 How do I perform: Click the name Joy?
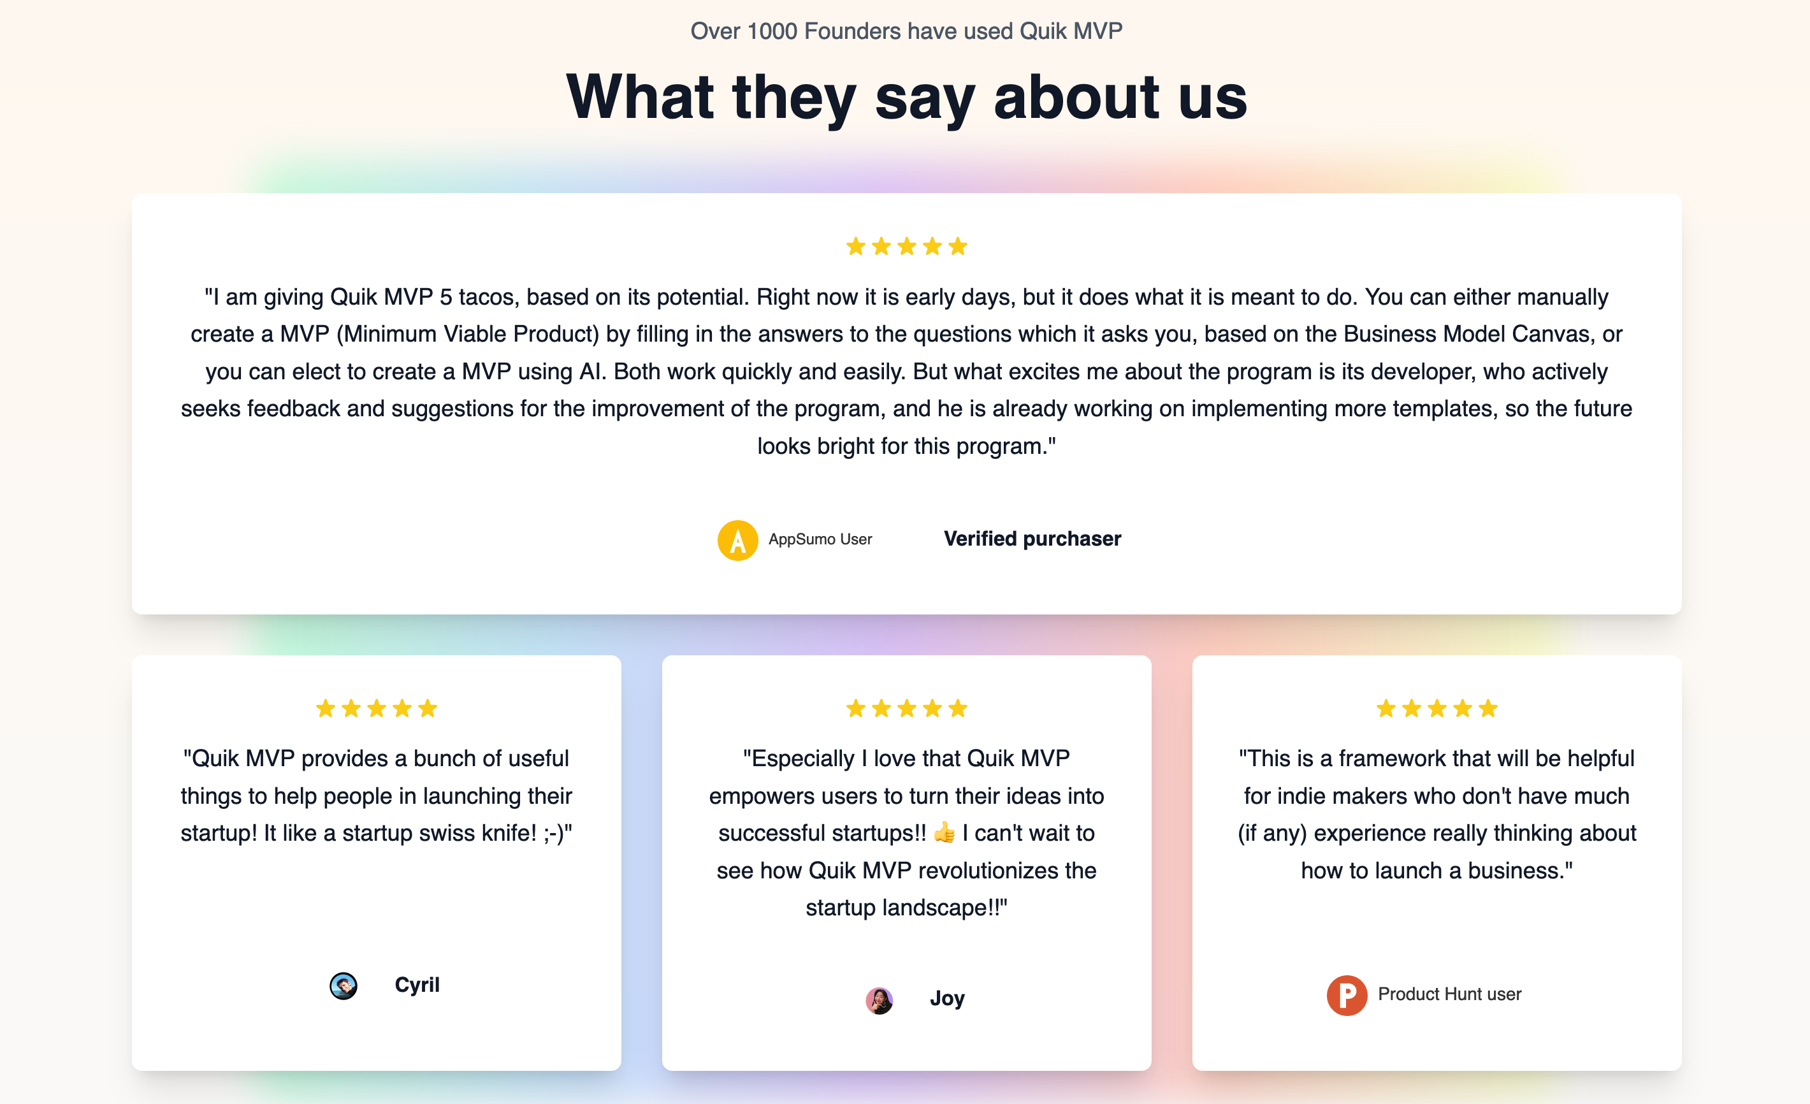click(x=947, y=999)
